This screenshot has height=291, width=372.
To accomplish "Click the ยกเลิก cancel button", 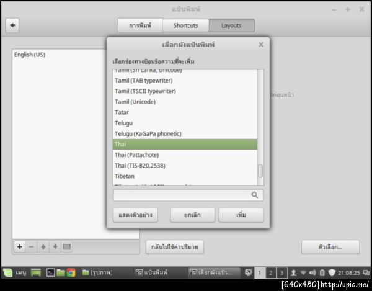I will (192, 215).
